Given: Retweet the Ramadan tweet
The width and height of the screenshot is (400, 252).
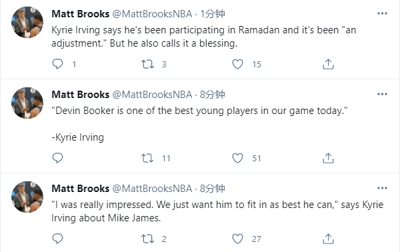Looking at the screenshot, I should [x=148, y=64].
